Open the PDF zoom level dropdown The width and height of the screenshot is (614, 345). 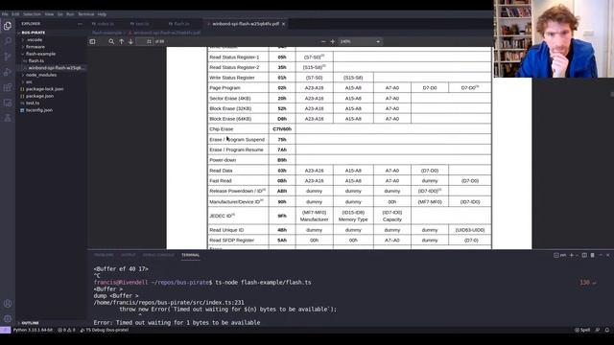click(360, 41)
